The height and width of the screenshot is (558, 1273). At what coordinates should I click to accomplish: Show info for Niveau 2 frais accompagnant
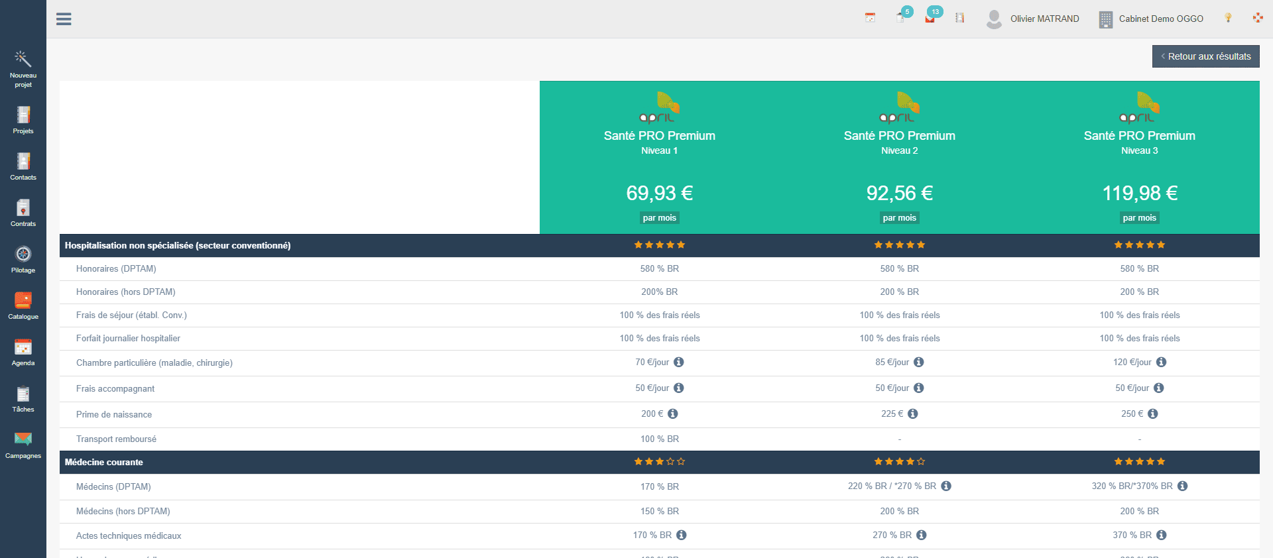pyautogui.click(x=919, y=388)
